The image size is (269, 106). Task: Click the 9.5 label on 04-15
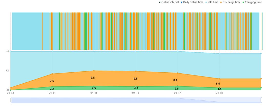93,78
